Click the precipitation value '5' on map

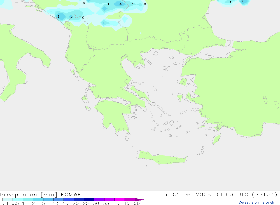click(x=59, y=17)
